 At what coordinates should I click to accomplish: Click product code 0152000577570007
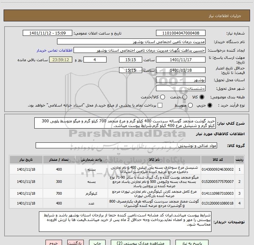[x=218, y=182]
